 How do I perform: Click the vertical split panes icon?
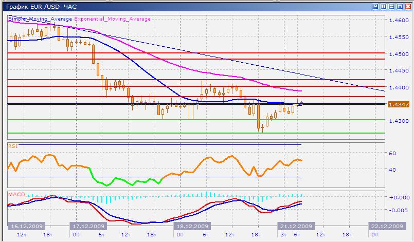pos(383,6)
